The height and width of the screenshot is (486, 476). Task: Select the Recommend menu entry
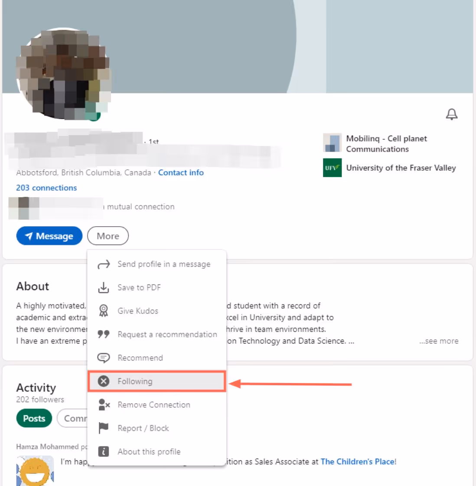pos(157,358)
